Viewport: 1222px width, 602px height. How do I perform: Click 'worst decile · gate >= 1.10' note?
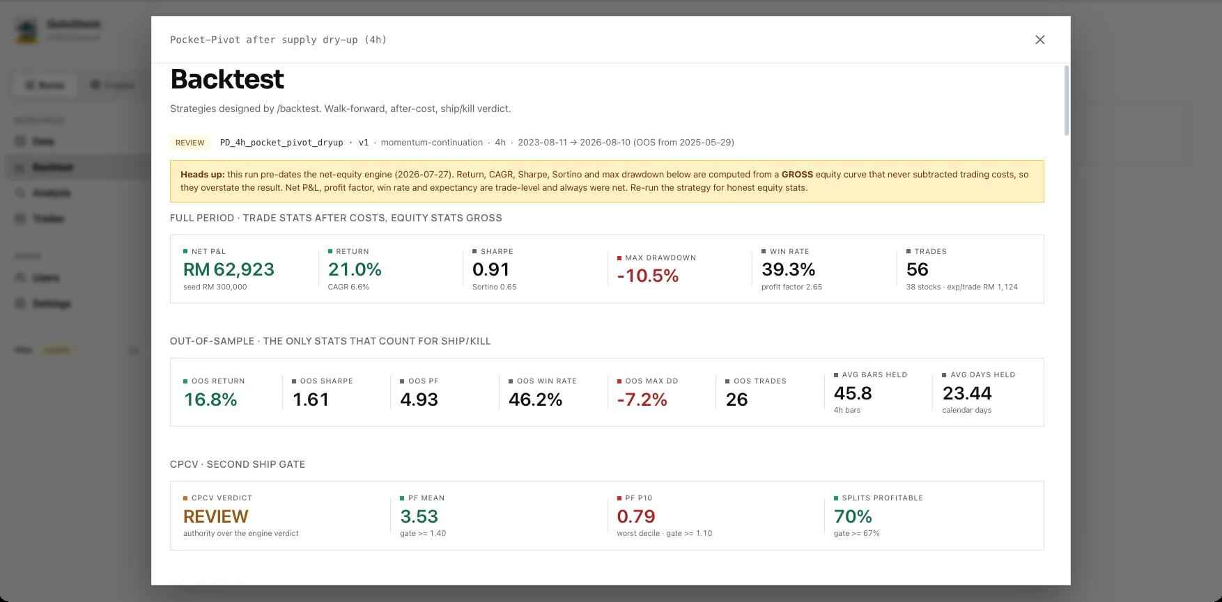[664, 533]
